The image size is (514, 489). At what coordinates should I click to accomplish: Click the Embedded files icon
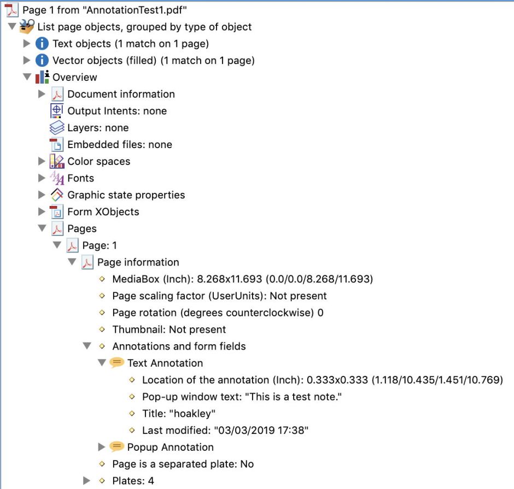57,144
